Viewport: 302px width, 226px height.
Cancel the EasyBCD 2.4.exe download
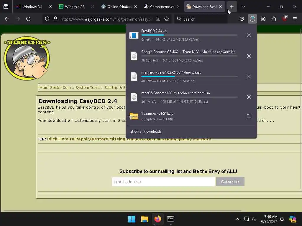pyautogui.click(x=249, y=35)
